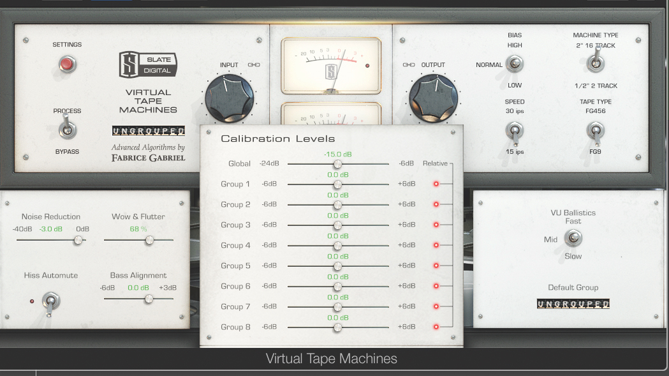Click the INPUT knob

230,99
